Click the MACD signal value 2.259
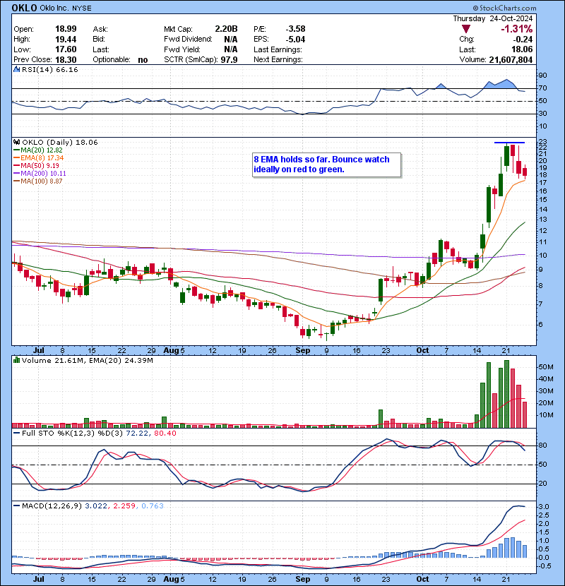 click(x=124, y=506)
